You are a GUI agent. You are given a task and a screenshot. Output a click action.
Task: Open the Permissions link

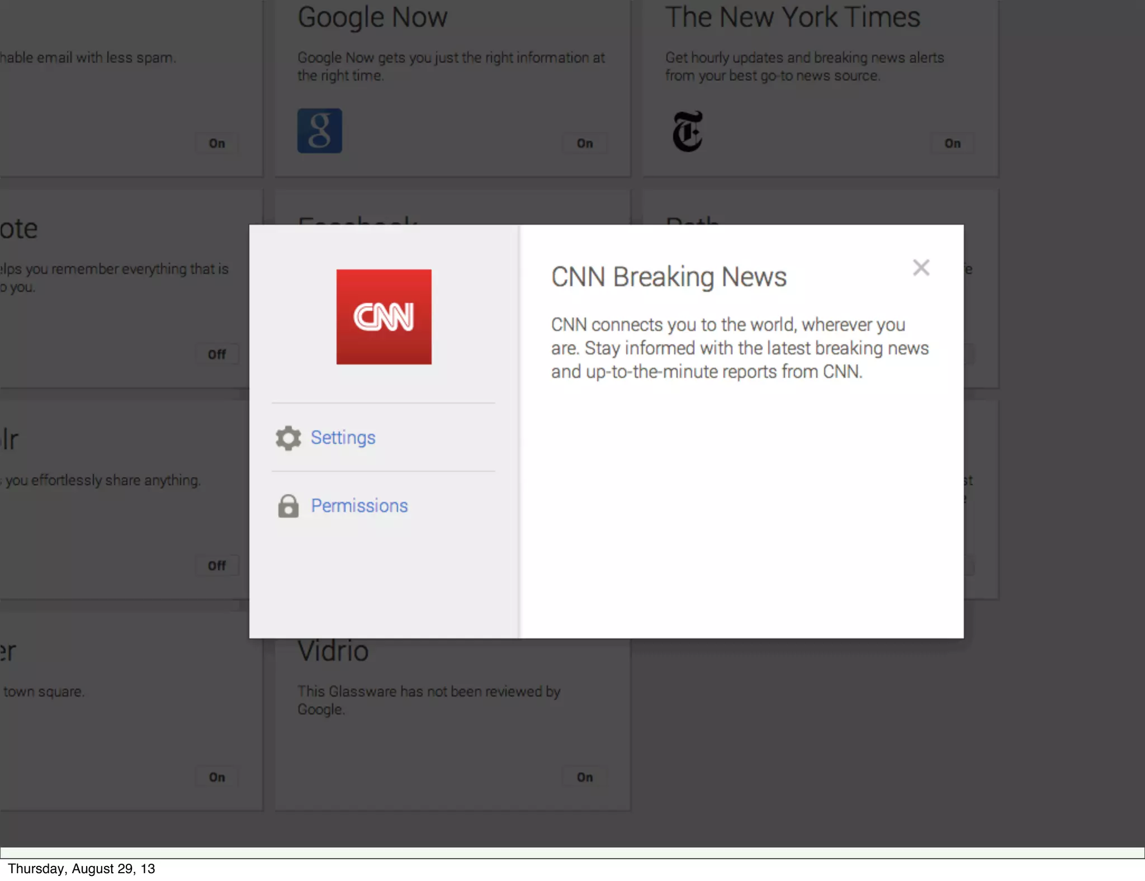pyautogui.click(x=359, y=506)
